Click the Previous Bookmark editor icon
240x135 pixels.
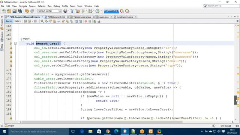pyautogui.click(x=63, y=21)
